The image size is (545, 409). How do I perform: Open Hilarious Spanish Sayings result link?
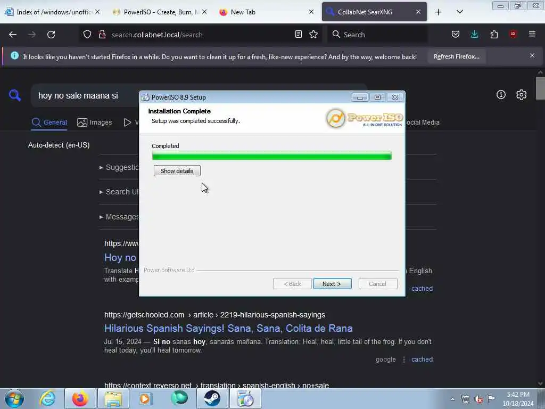tap(228, 328)
